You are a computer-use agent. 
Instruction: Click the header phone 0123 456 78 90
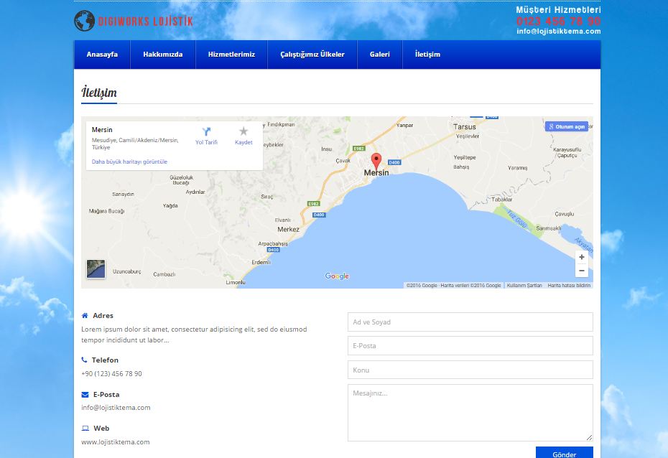click(559, 21)
